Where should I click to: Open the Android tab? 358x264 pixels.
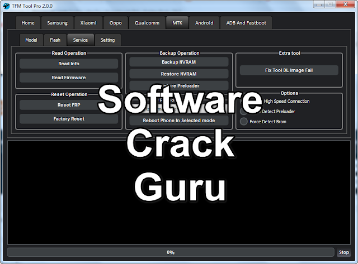click(204, 23)
